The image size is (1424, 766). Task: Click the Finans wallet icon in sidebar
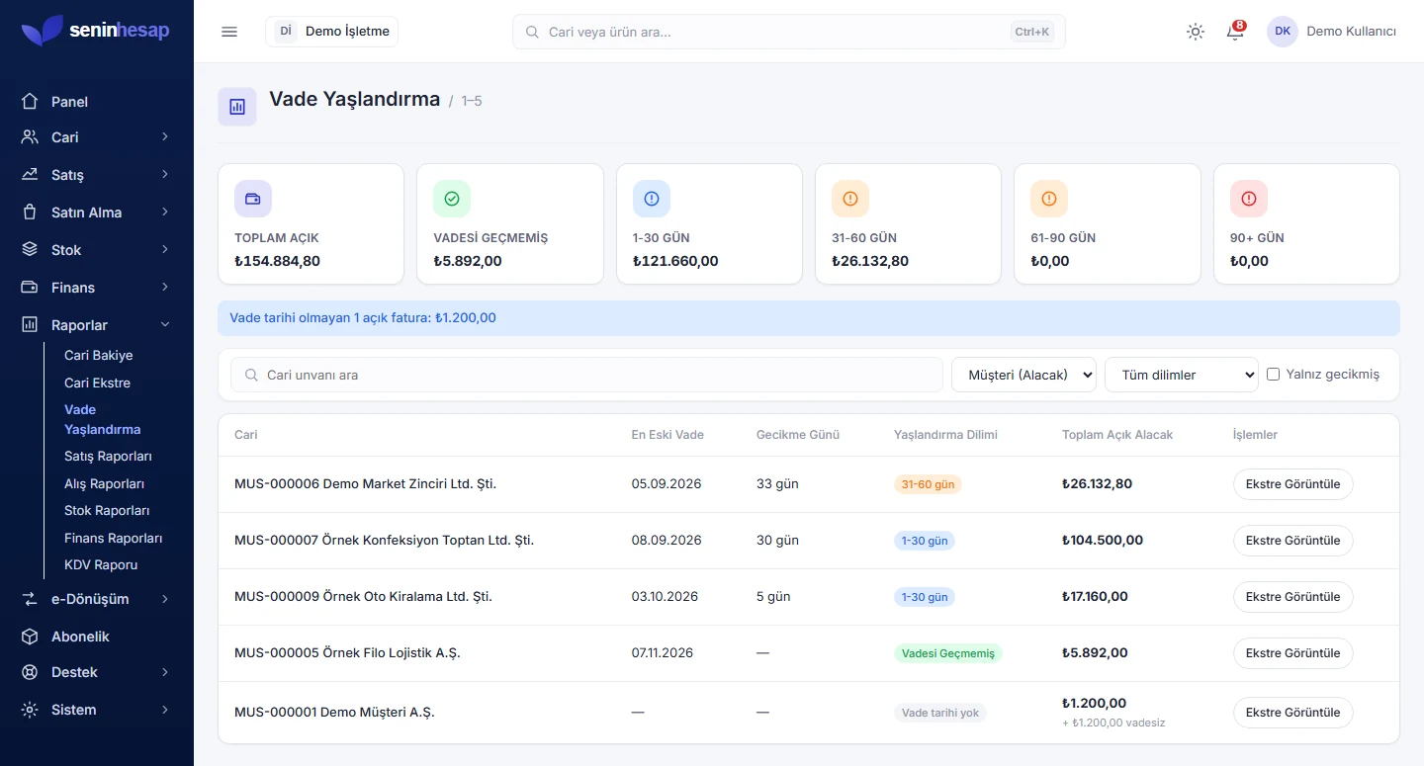(30, 288)
